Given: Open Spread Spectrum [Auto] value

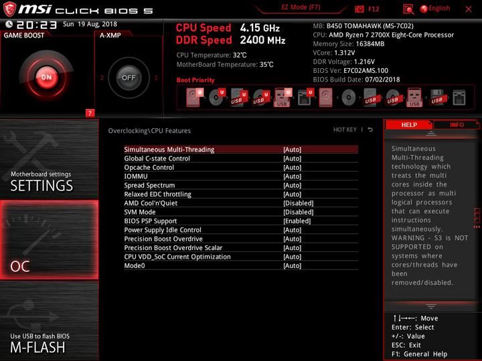Looking at the screenshot, I should 293,185.
